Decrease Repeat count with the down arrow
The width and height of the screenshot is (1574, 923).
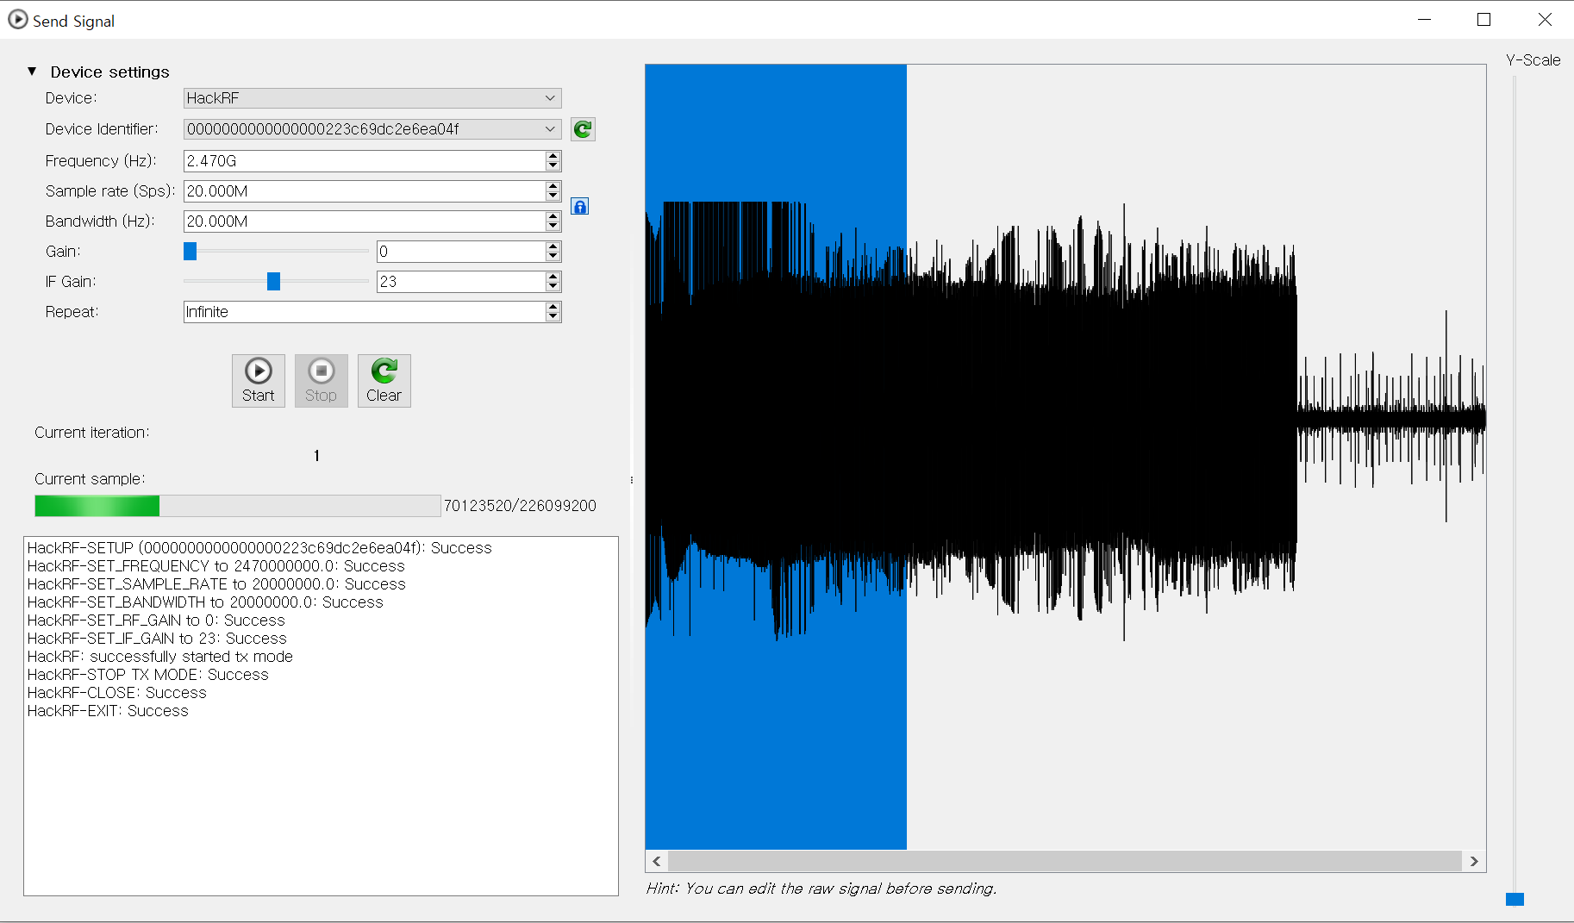(x=553, y=317)
